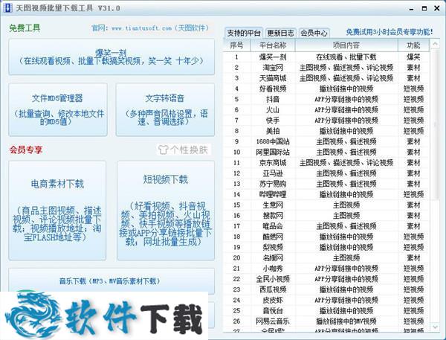Select 亚马逊 platform row
This screenshot has width=446, height=340.
(x=326, y=173)
